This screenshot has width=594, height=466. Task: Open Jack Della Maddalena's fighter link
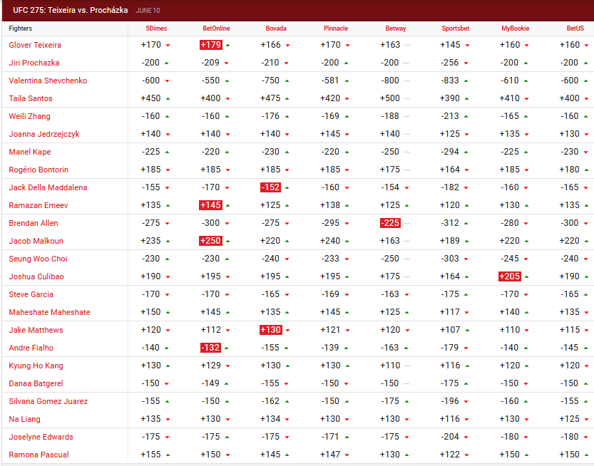pos(48,187)
